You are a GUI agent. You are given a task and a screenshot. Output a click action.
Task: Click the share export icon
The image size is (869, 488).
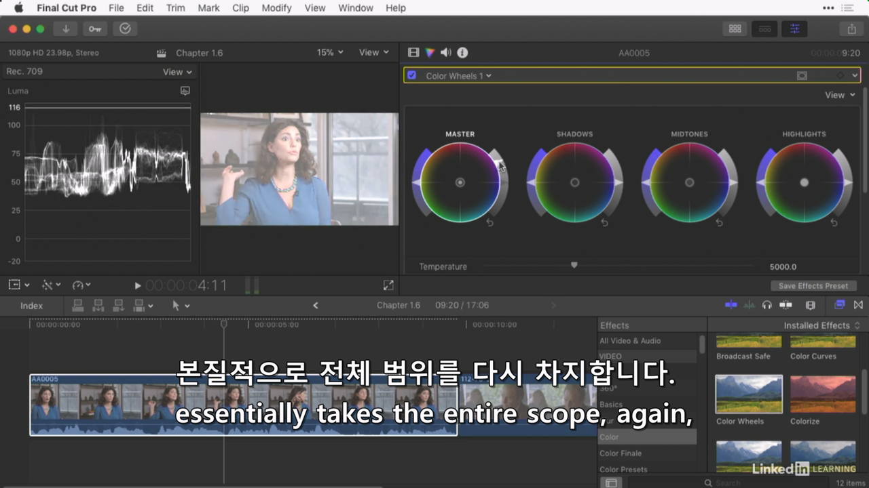tap(851, 28)
